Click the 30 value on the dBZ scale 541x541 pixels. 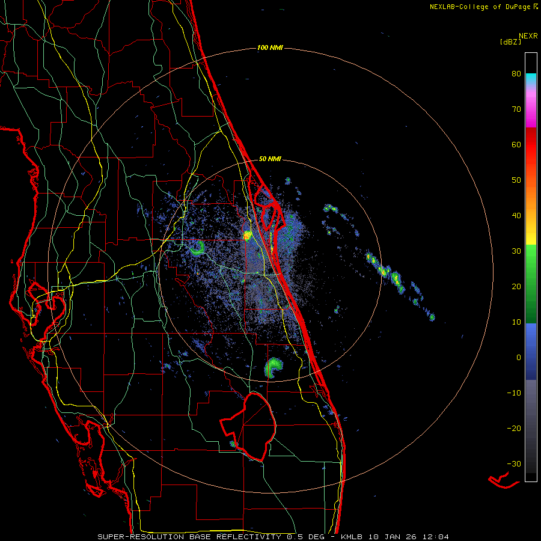point(516,251)
